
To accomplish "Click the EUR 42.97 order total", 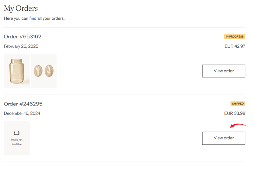I will (x=235, y=46).
